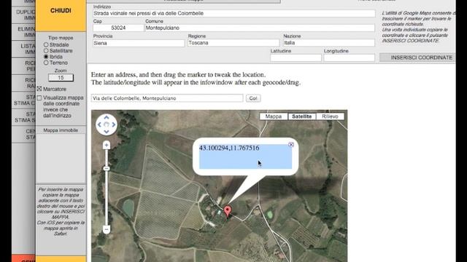Image resolution: width=467 pixels, height=262 pixels.
Task: Click the Provincia field Siena
Action: tap(139, 43)
